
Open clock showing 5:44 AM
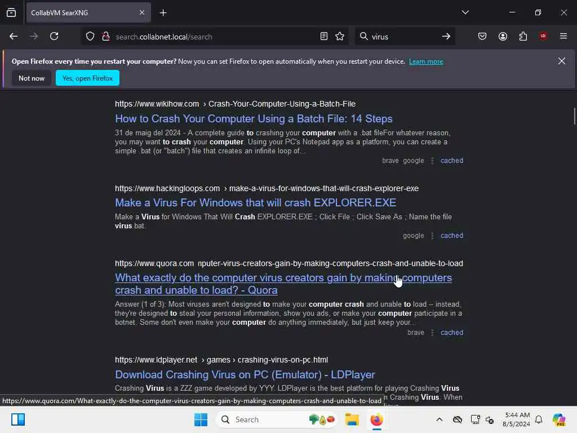(x=516, y=419)
